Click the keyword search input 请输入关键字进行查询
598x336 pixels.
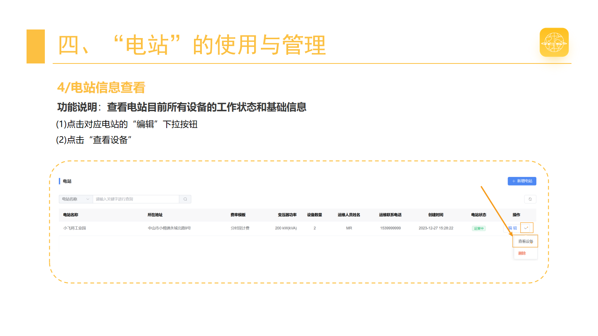[136, 199]
